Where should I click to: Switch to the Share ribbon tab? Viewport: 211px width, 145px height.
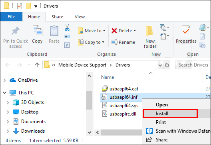pyautogui.click(x=57, y=17)
